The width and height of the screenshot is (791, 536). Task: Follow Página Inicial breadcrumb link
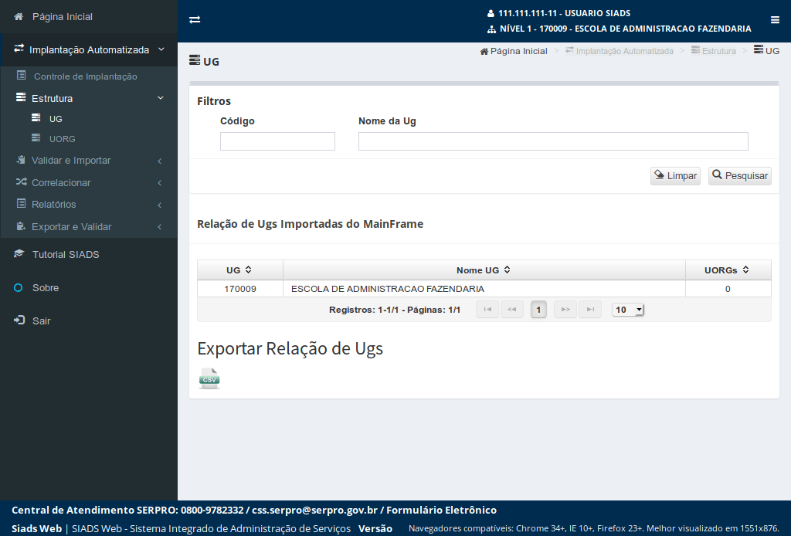pyautogui.click(x=518, y=51)
